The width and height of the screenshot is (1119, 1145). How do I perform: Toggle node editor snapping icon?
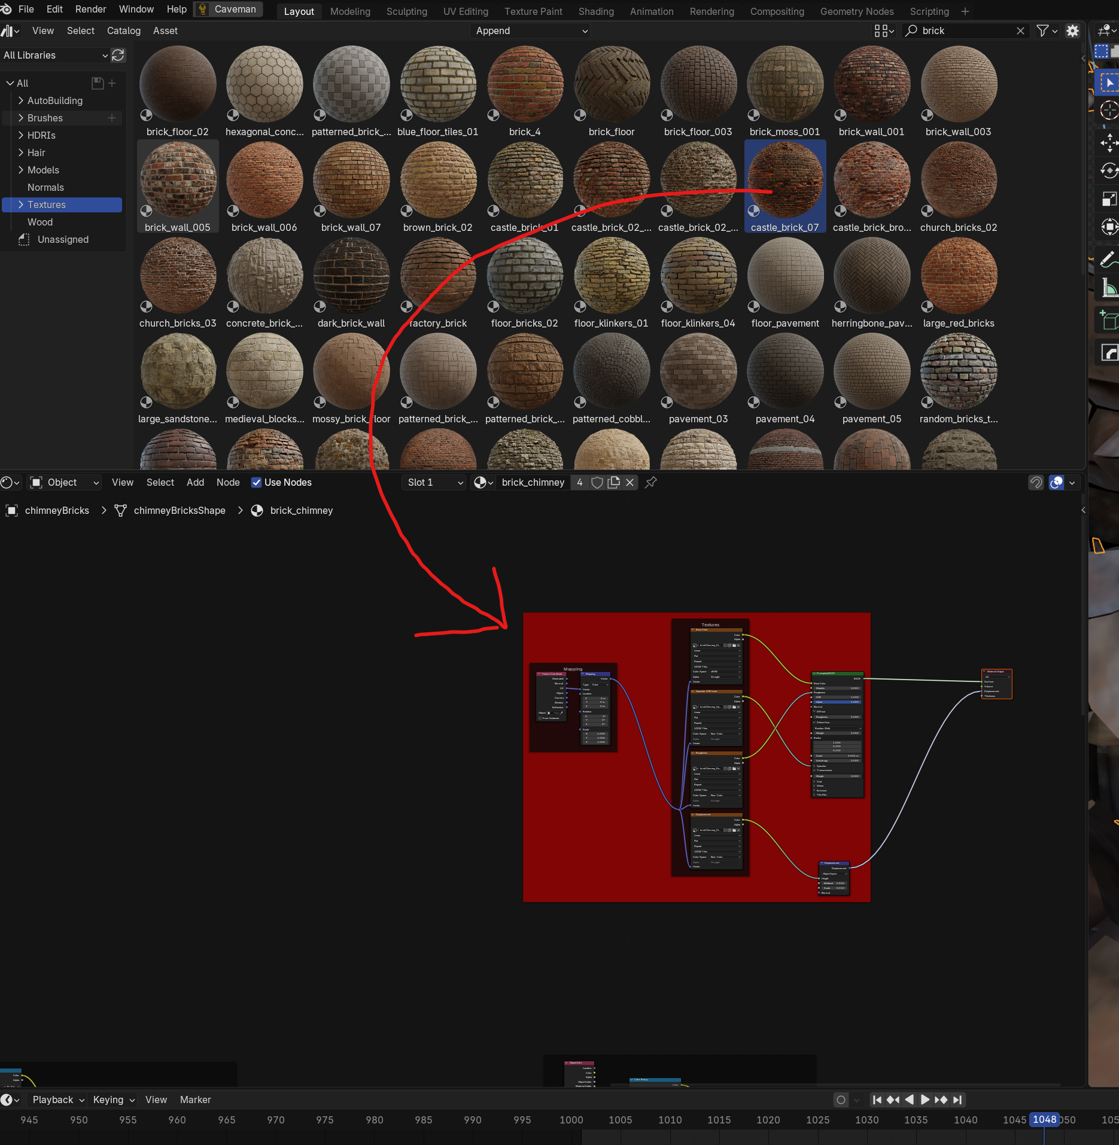point(1036,482)
